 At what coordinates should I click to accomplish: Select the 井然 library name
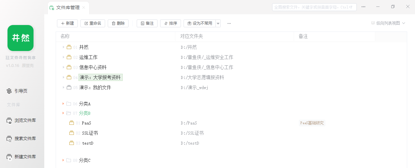pyautogui.click(x=84, y=47)
